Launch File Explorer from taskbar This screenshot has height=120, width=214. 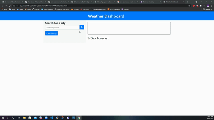tap(24, 118)
